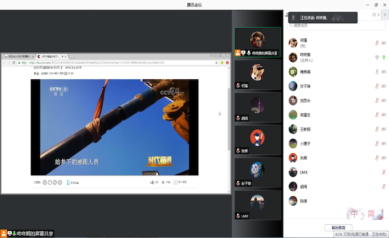Screen dimensions: 389x238
Task: Select 小狸子 name in the member list
Action: 305,144
